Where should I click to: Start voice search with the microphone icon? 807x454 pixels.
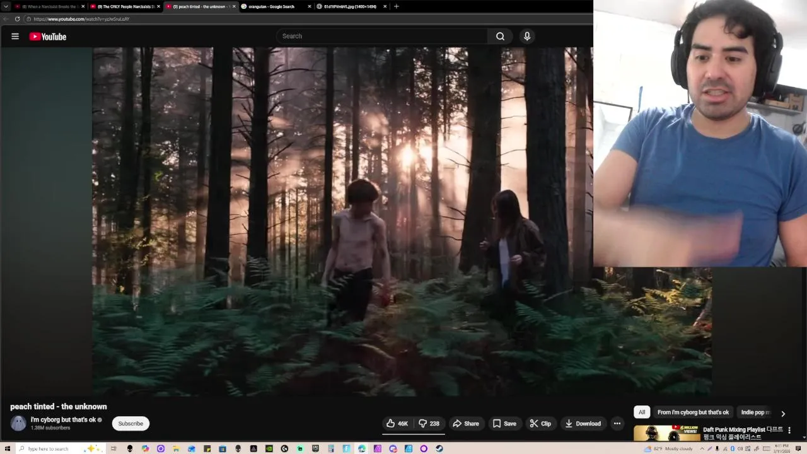(x=527, y=36)
